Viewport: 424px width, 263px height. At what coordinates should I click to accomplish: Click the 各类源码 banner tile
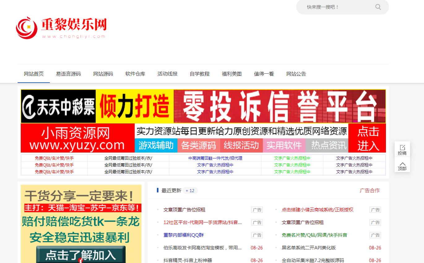198,145
